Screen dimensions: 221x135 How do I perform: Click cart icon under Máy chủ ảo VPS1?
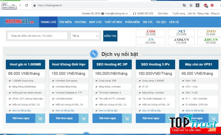point(214,118)
